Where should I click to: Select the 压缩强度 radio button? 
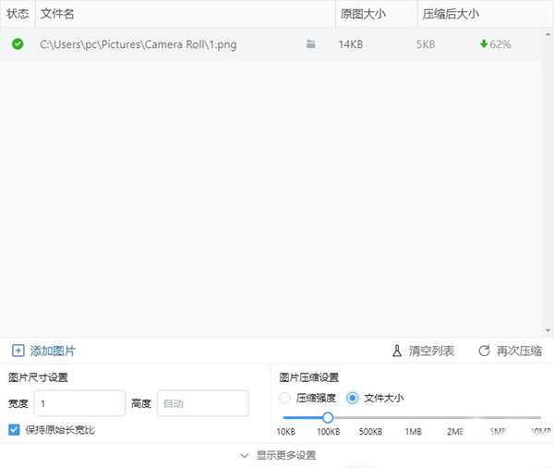tap(284, 398)
